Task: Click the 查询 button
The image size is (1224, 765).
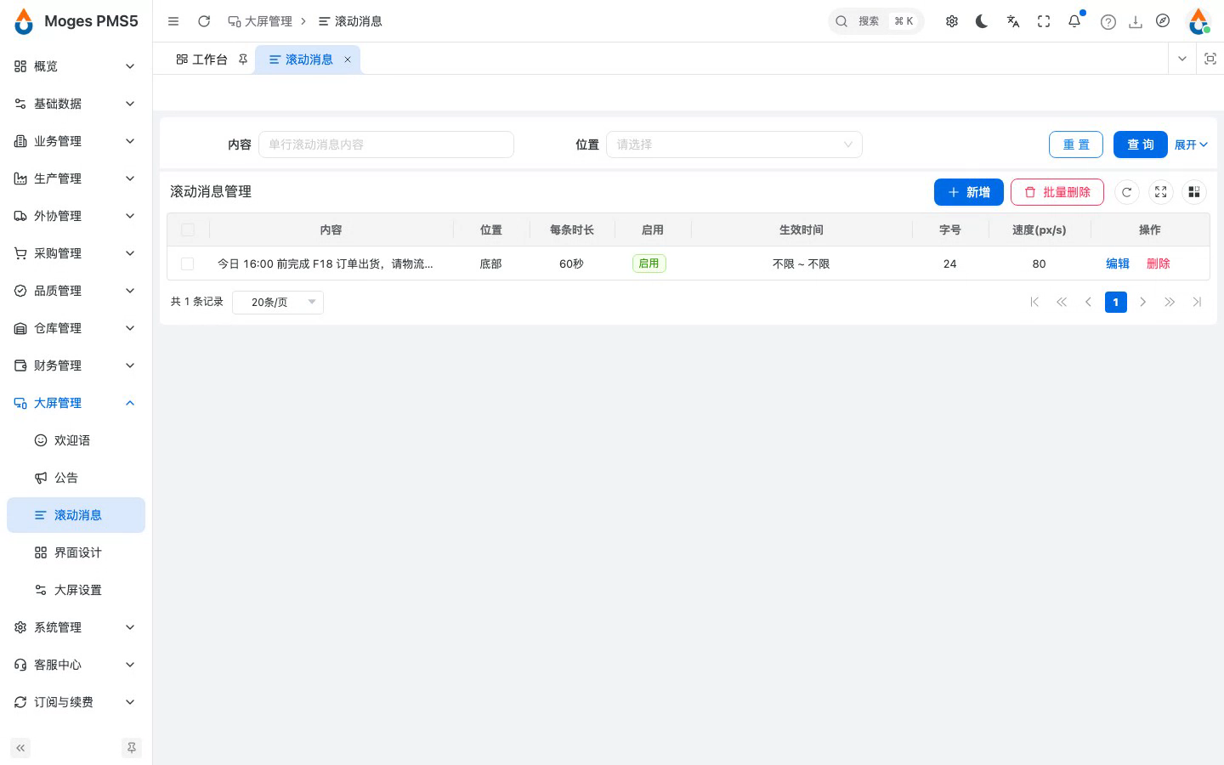Action: 1141,144
